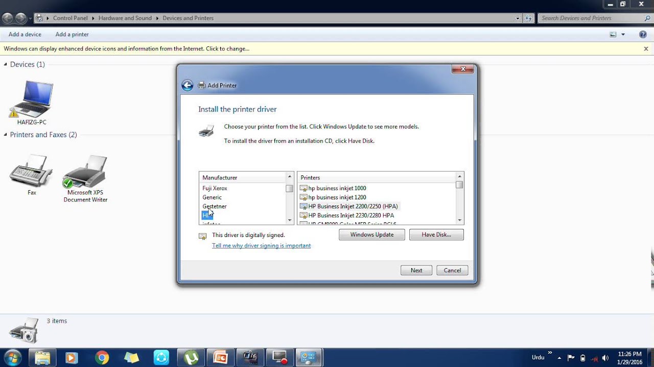Click Devices and Printers breadcrumb
The image size is (654, 367).
point(188,18)
